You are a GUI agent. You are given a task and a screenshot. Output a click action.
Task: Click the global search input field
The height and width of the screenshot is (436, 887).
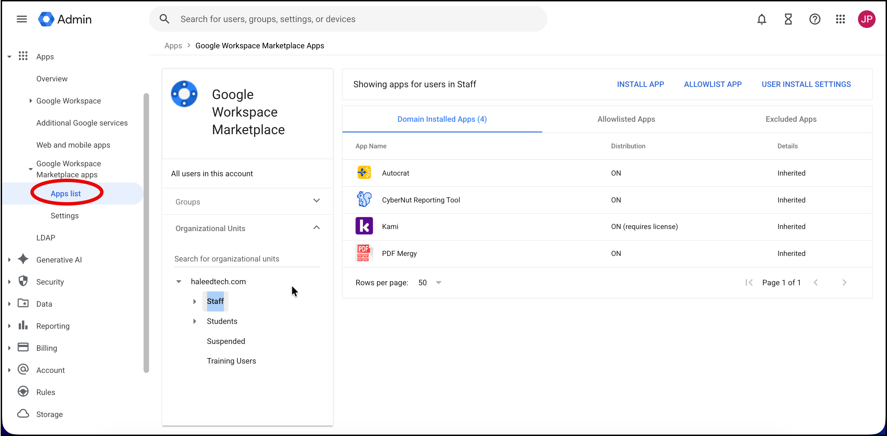click(348, 19)
